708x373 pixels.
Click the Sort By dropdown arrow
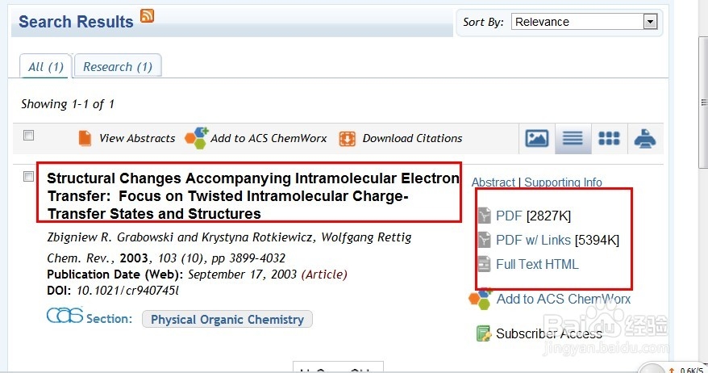(650, 22)
